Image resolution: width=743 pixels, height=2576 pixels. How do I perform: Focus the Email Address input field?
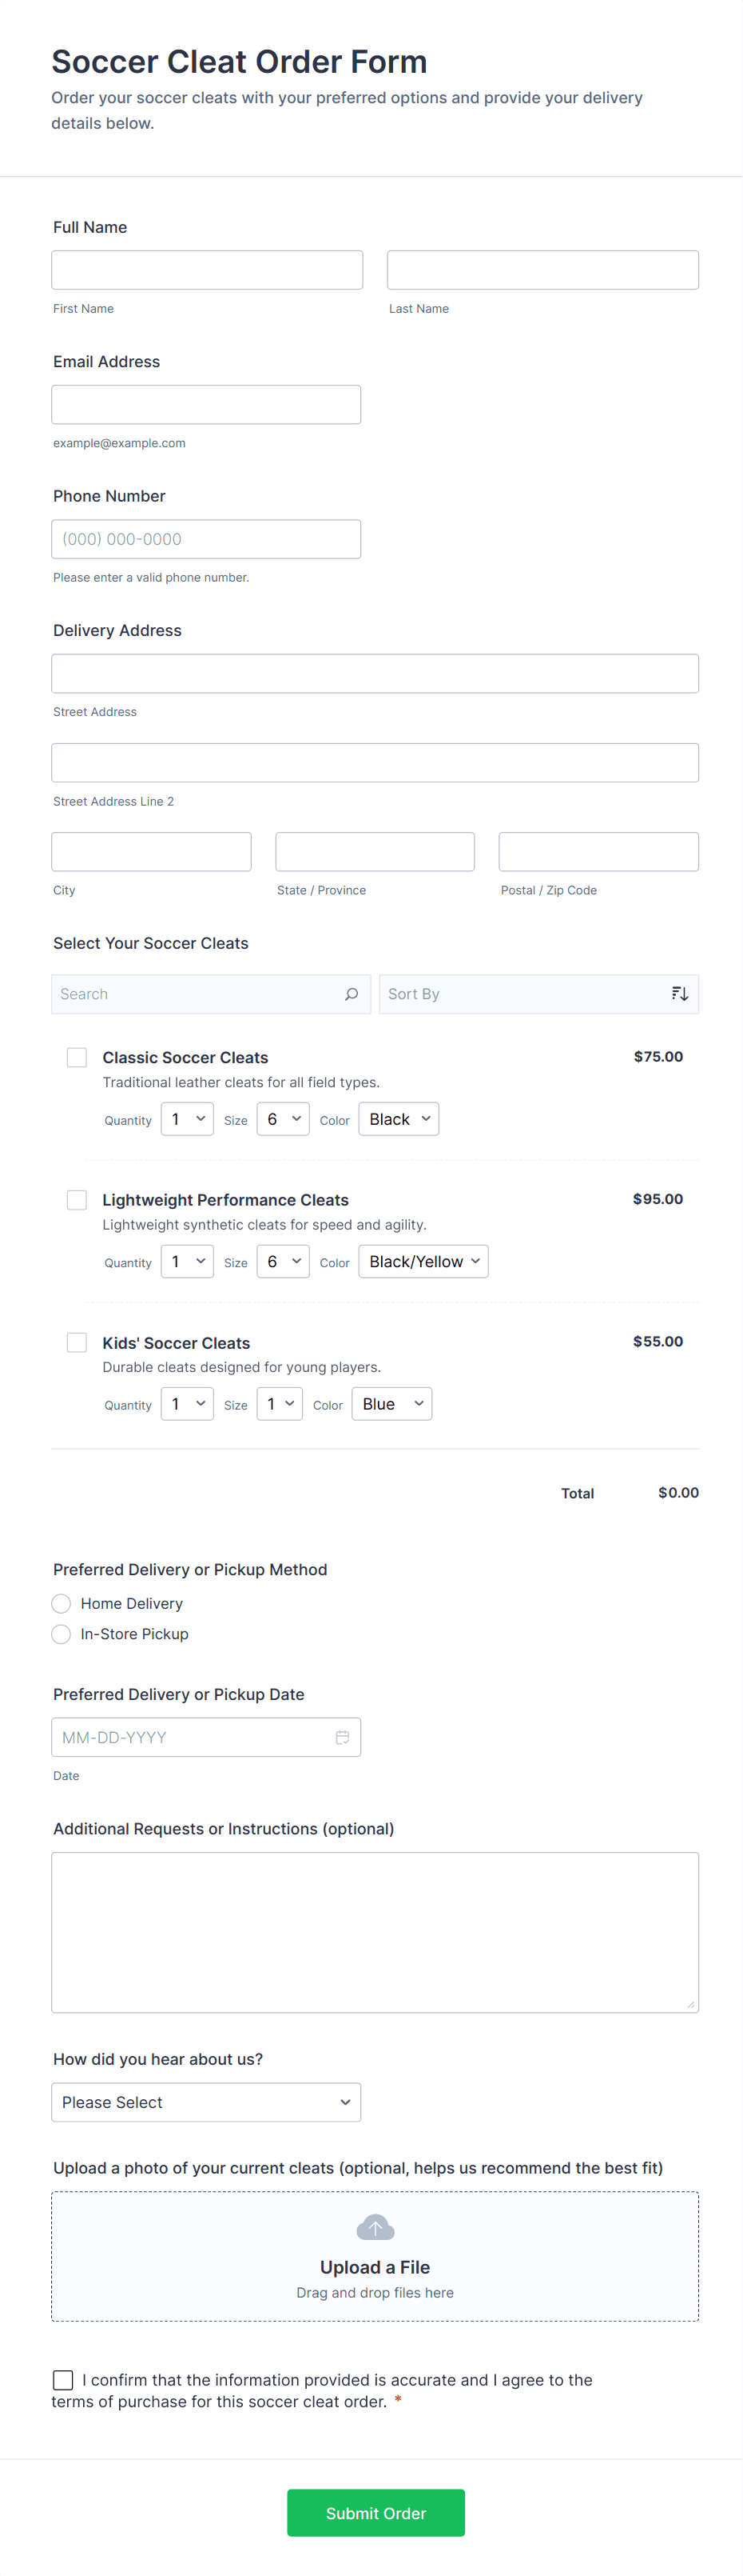click(x=206, y=404)
